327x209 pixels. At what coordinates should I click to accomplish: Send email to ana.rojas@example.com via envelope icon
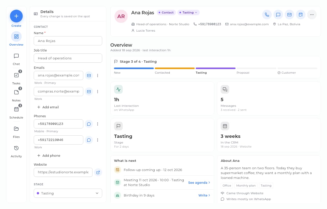89,75
